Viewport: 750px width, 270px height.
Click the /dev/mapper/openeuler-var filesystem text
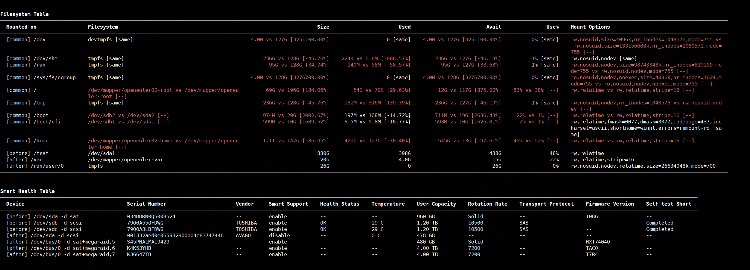click(x=126, y=160)
